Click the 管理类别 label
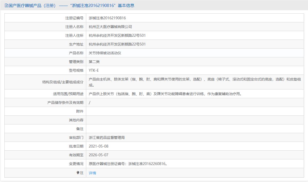 (76, 62)
